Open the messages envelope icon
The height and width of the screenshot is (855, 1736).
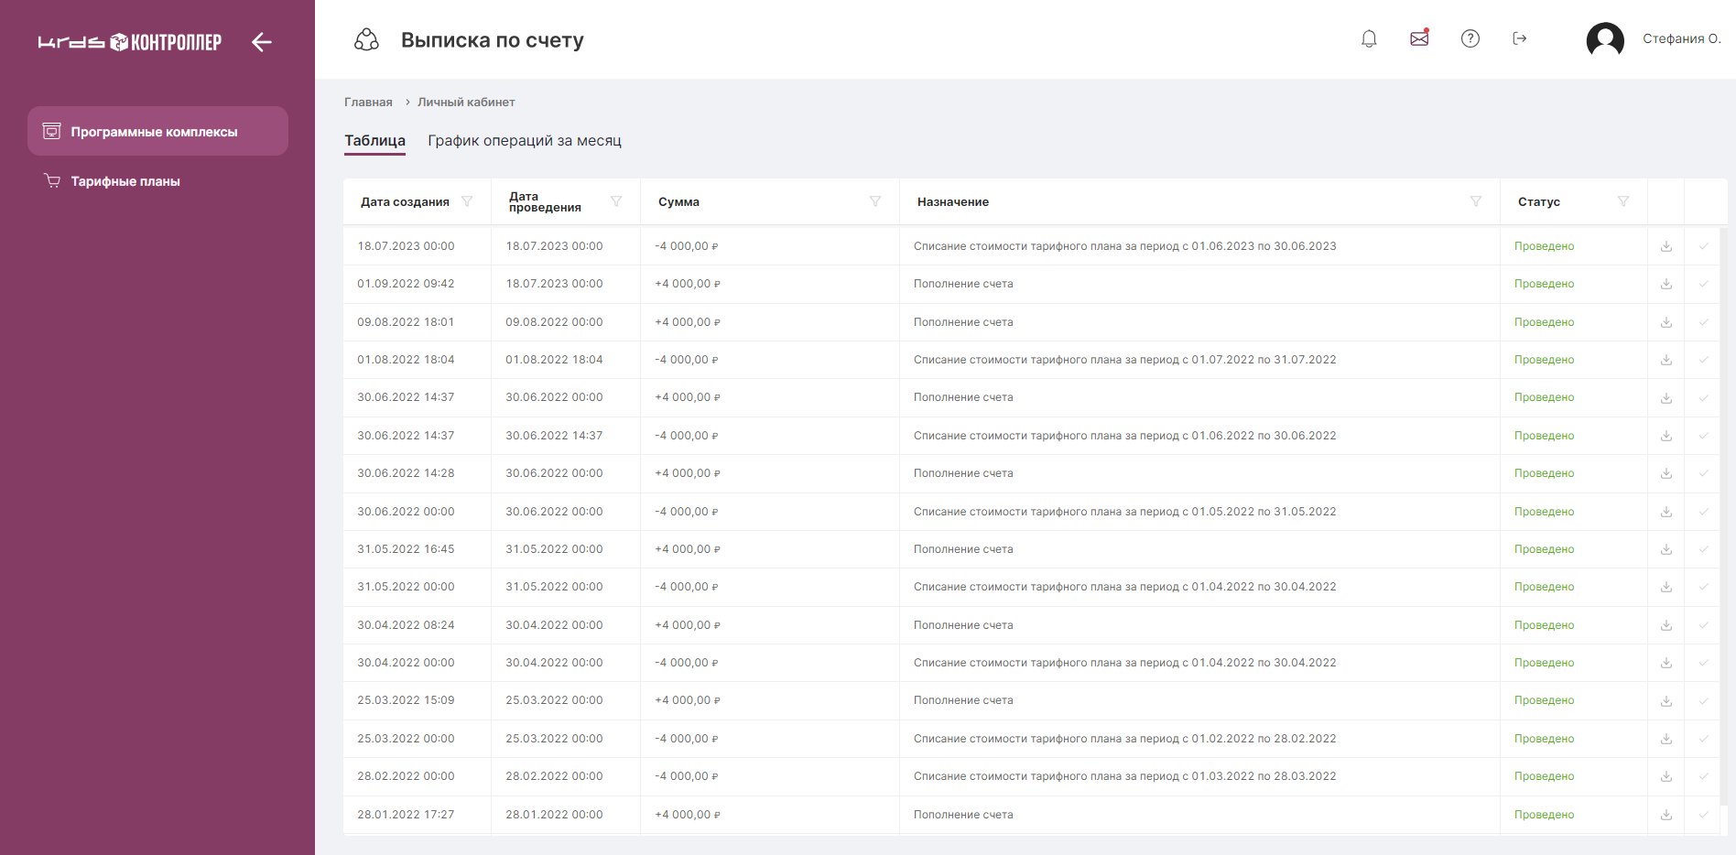tap(1419, 38)
